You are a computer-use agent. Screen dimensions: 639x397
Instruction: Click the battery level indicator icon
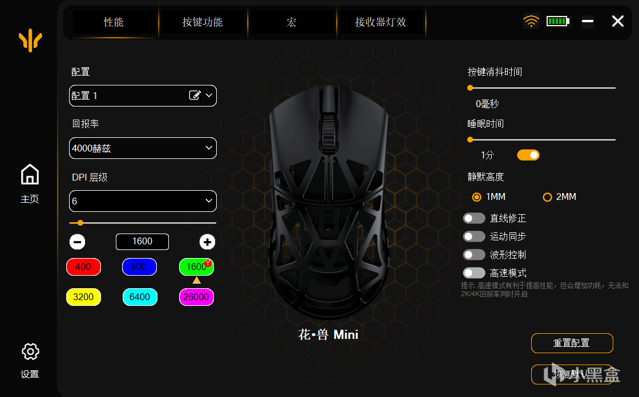point(558,21)
